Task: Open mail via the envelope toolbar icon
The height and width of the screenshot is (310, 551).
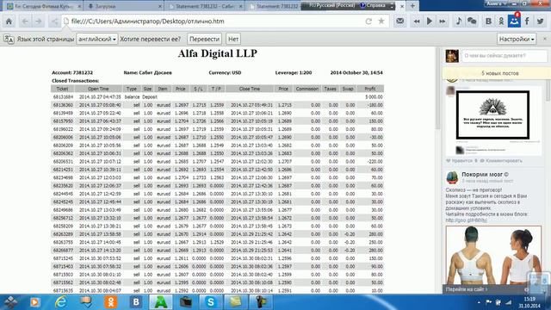Action: coord(399,21)
